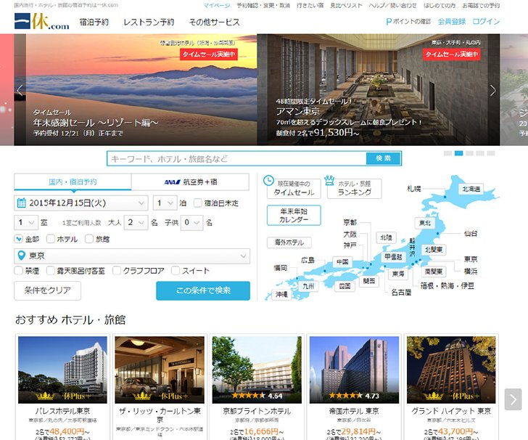Enable the 禁煙 filter checkbox
Viewport: 528px width, 440px height.
click(x=19, y=270)
